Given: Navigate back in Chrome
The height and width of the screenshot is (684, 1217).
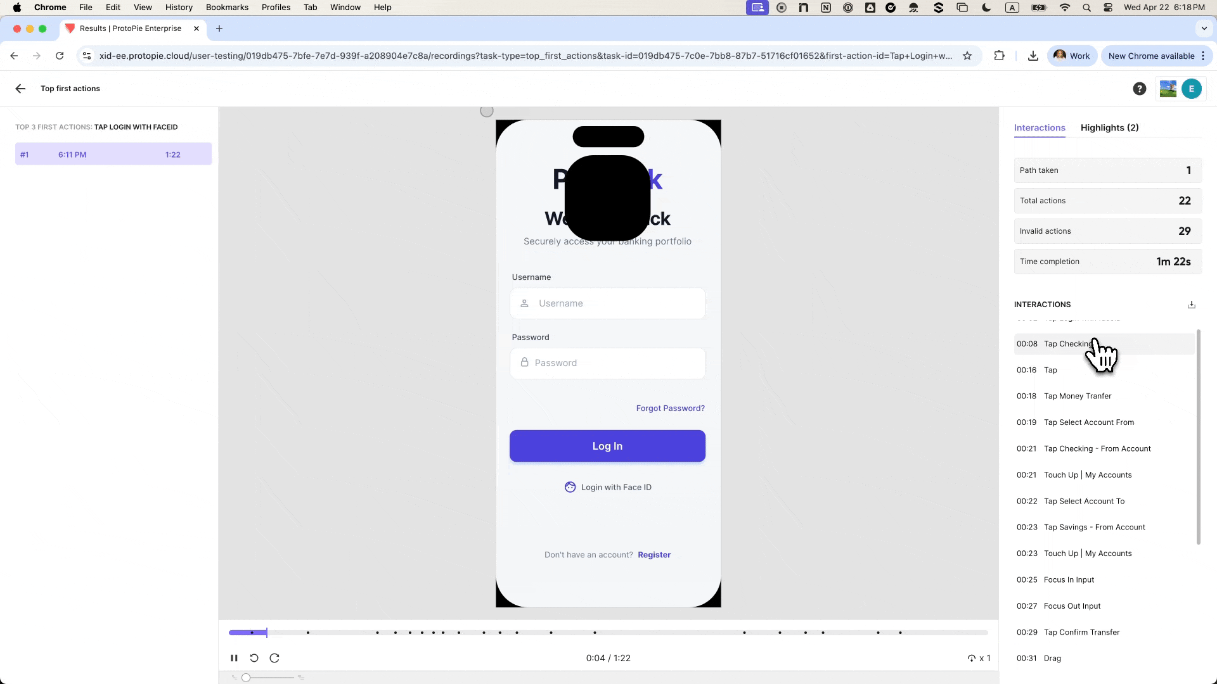Looking at the screenshot, I should point(14,56).
